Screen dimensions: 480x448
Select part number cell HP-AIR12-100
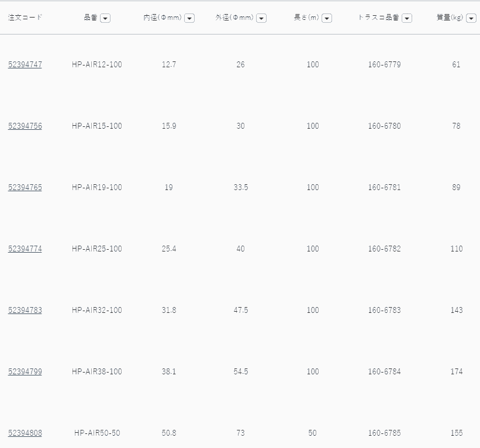pos(97,64)
